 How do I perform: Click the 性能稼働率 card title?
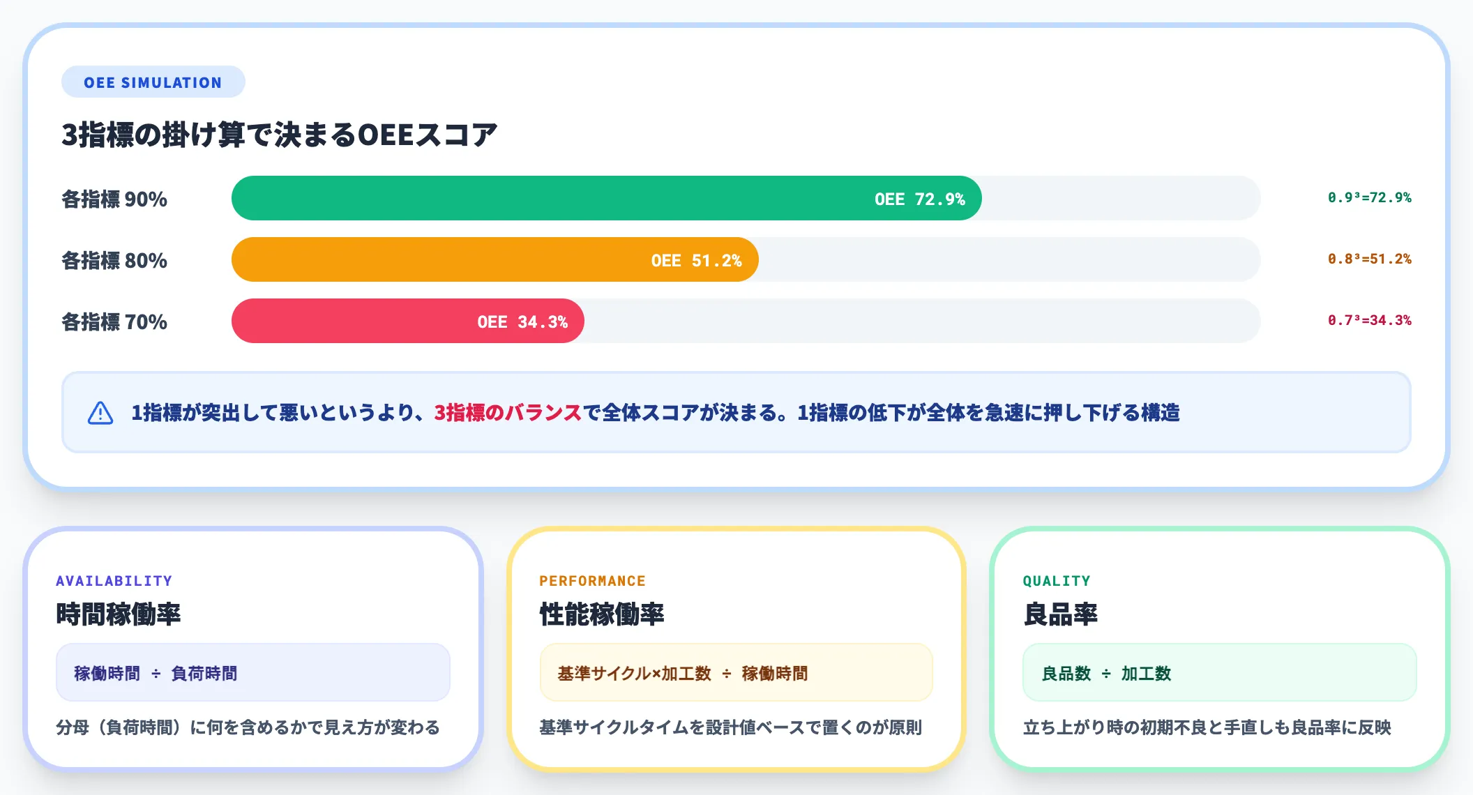(602, 614)
